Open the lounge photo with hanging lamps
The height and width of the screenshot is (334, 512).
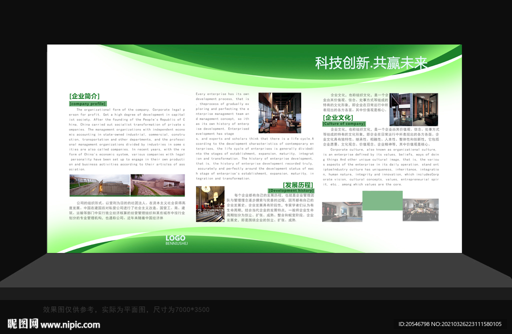coord(210,203)
